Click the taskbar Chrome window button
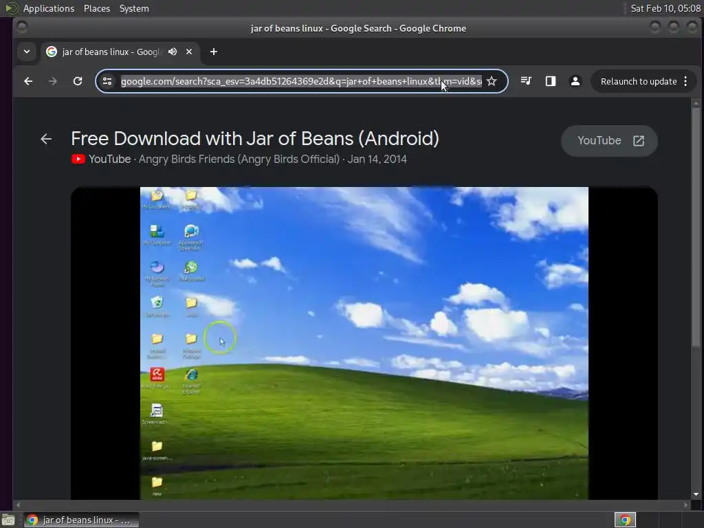 82,520
